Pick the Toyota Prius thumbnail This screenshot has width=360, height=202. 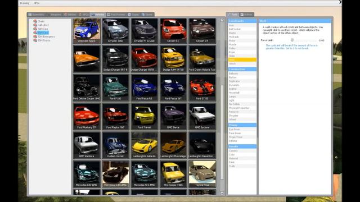[x=202, y=175]
